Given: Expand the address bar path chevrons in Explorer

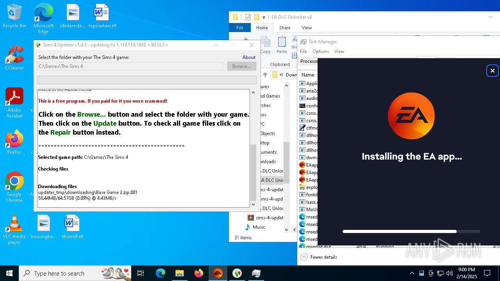Looking at the screenshot, I should pyautogui.click(x=281, y=75).
